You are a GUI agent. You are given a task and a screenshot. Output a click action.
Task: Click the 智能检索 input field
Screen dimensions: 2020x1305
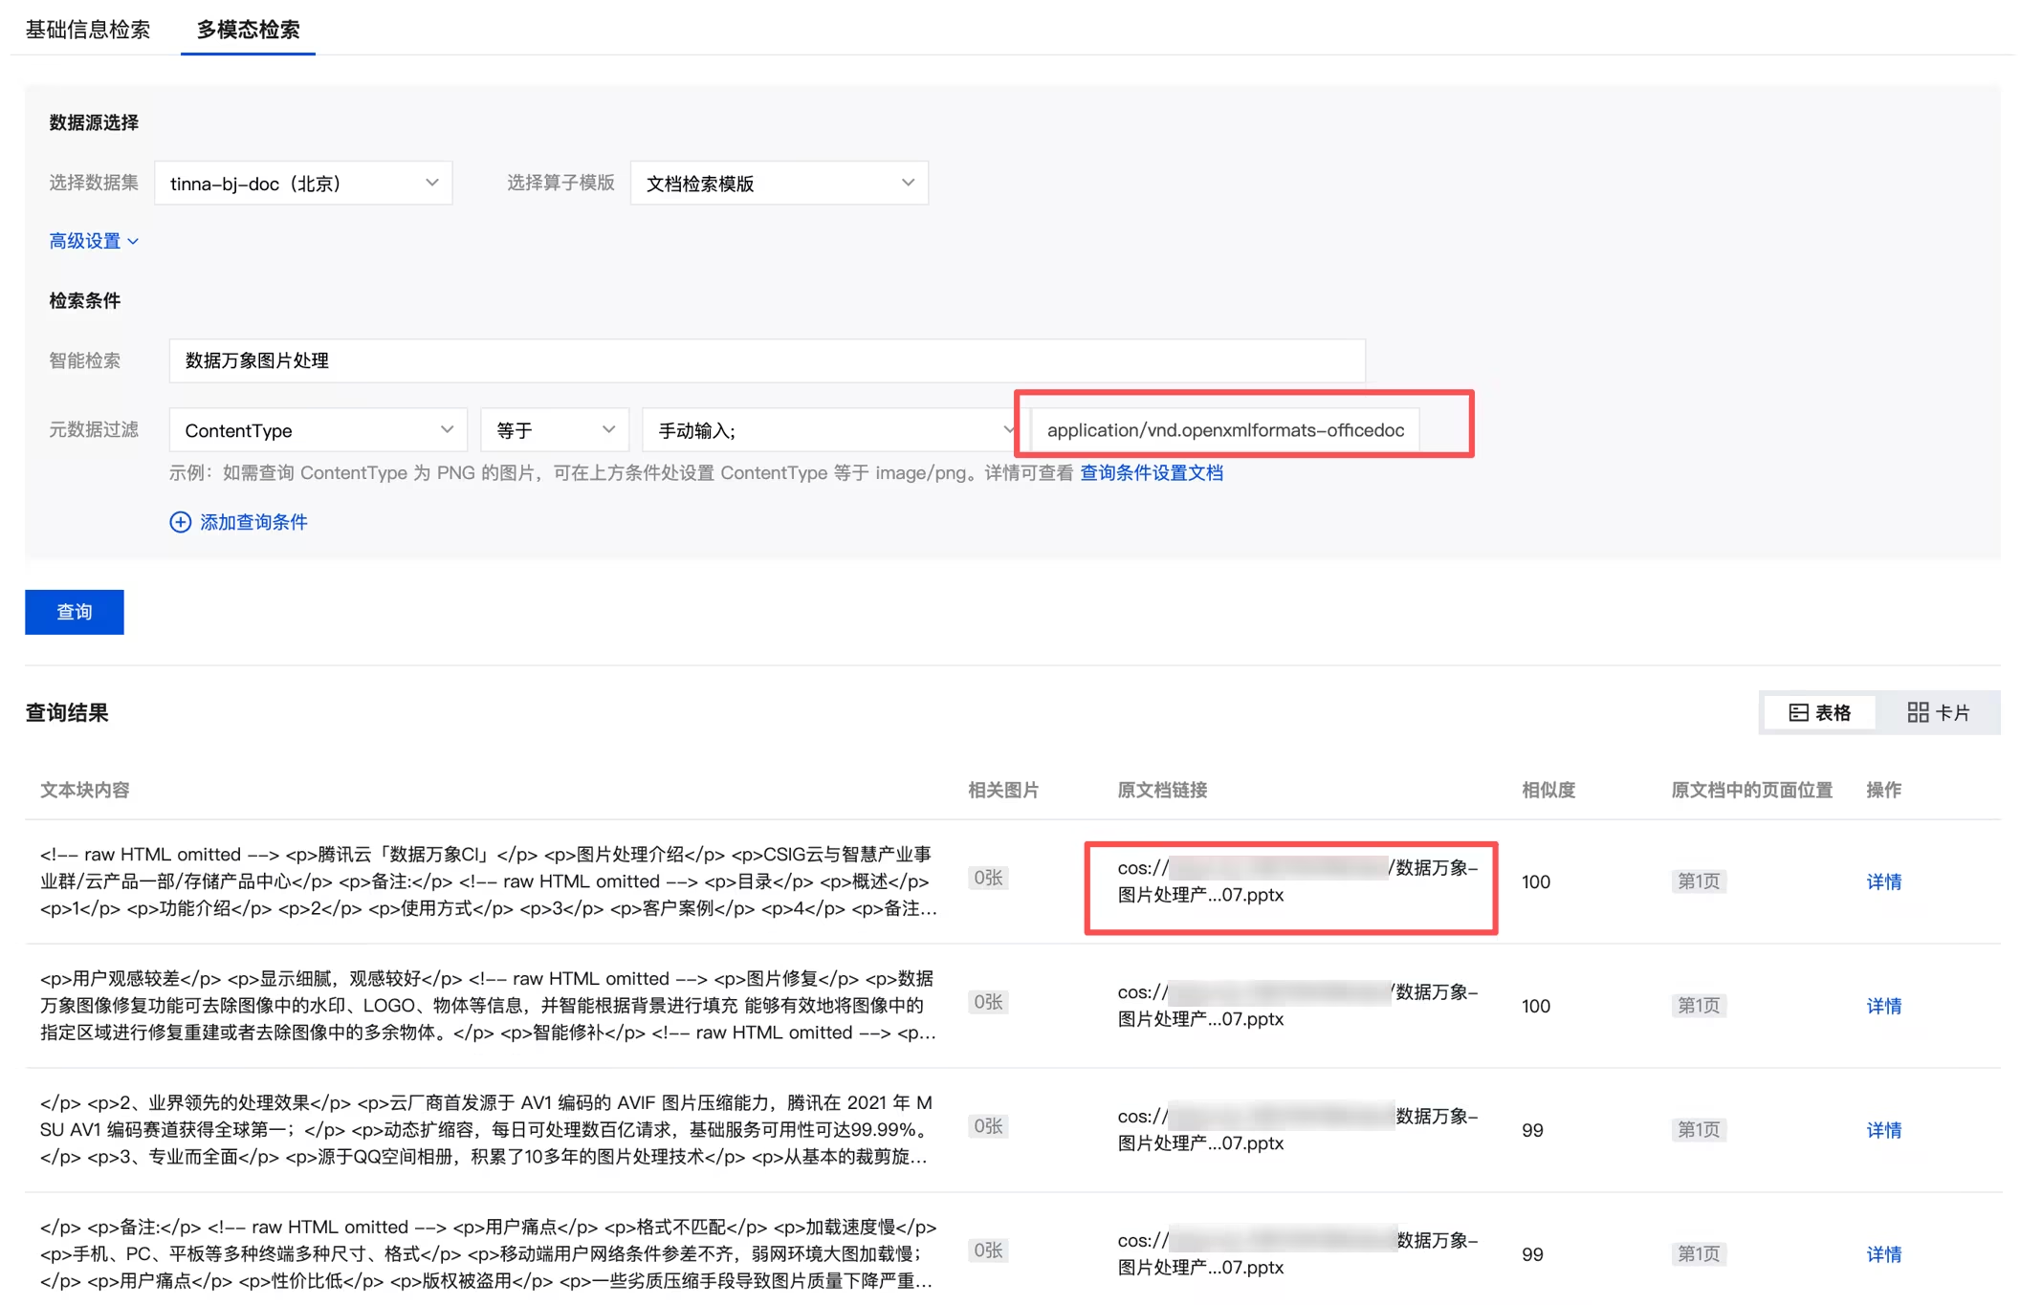pos(766,360)
